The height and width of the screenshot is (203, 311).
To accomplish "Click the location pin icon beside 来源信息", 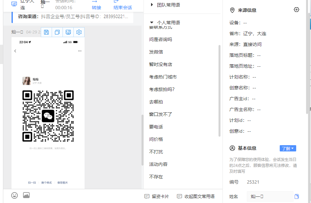I will click(232, 10).
